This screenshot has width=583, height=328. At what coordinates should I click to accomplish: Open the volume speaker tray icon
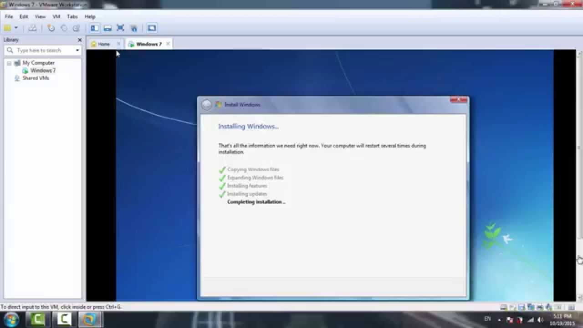(540, 320)
